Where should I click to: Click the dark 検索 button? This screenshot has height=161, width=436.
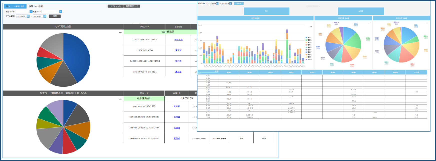55,16
